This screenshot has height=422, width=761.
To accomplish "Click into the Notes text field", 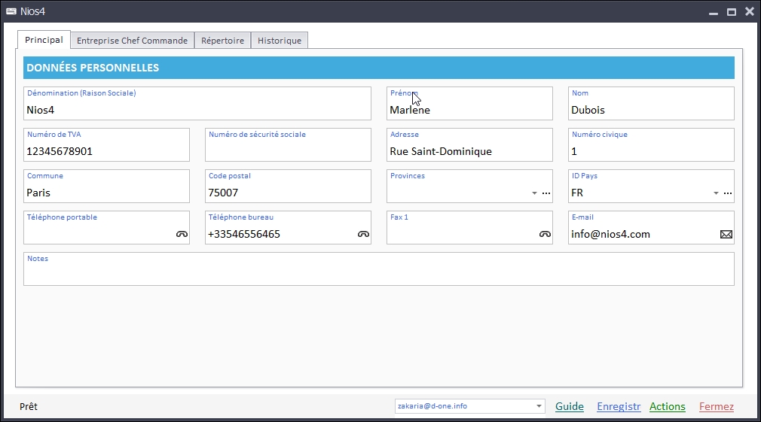I will tap(378, 274).
